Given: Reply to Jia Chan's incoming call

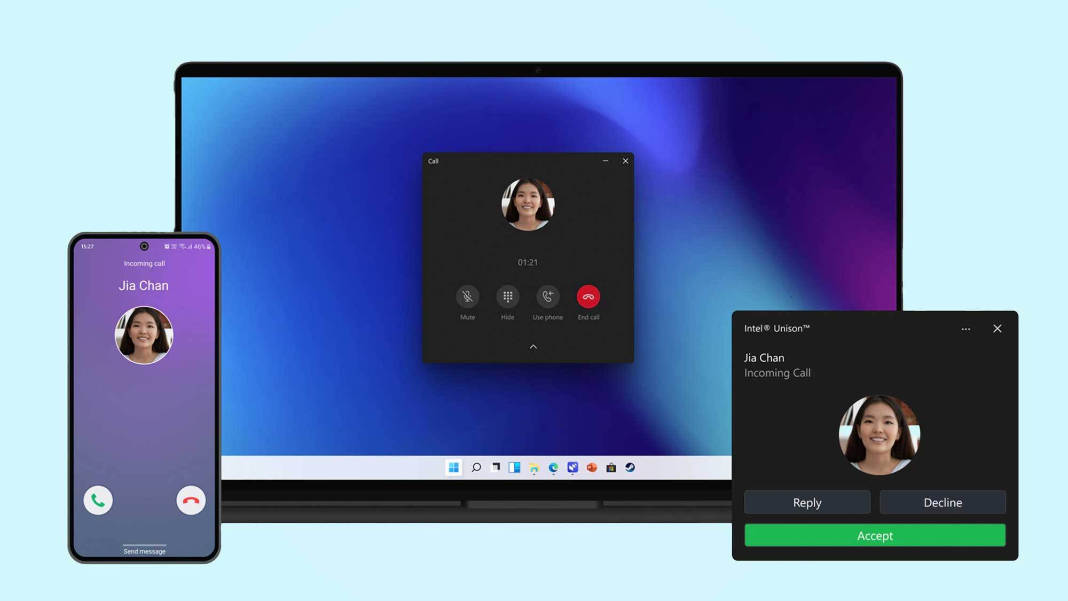Looking at the screenshot, I should (x=807, y=502).
